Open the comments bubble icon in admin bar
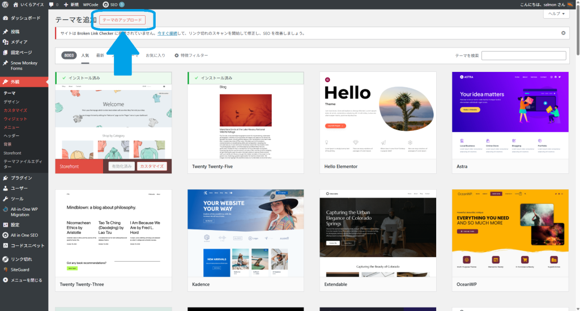The image size is (580, 311). pyautogui.click(x=52, y=5)
